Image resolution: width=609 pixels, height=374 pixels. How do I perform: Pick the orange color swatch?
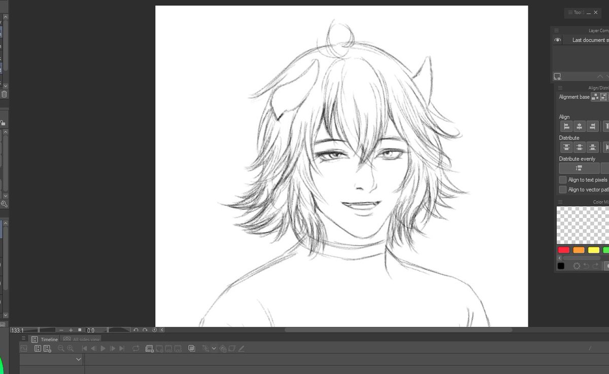point(579,250)
